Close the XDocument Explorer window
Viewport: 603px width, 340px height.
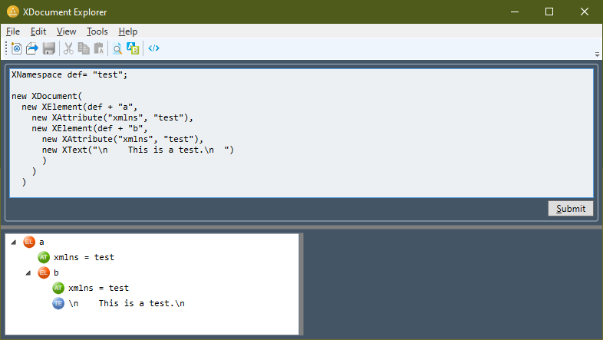(x=585, y=12)
